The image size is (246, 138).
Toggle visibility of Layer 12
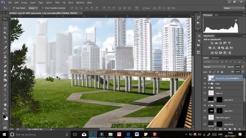click(205, 93)
